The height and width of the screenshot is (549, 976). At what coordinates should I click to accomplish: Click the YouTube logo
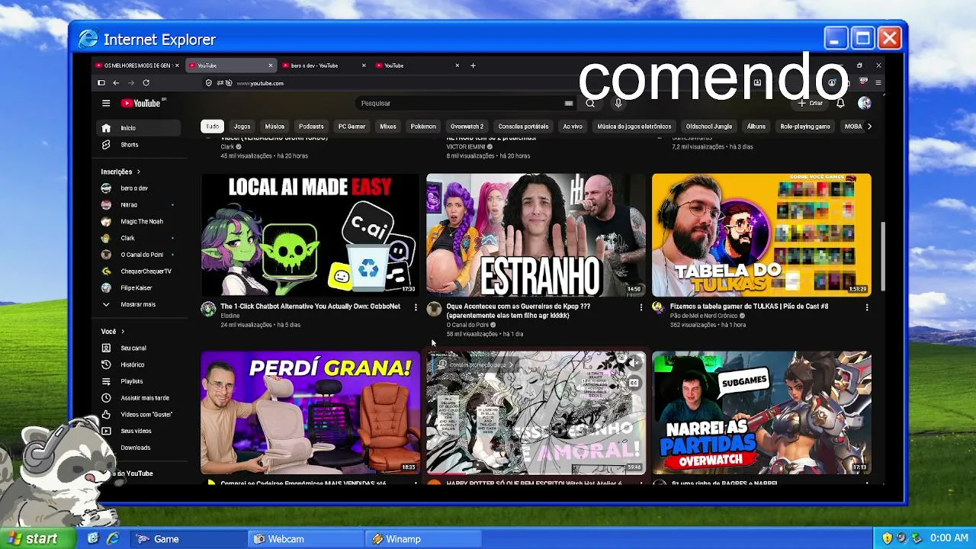tap(142, 103)
